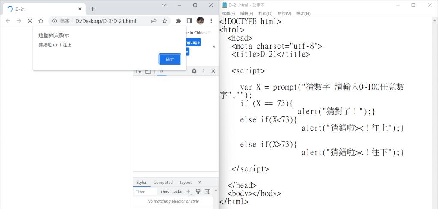Screen dimensions: 438x209
Task: Go back in Chrome history
Action: click(8, 21)
